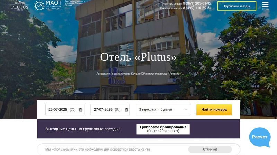The image size is (277, 155).
Task: Open the 2 взрослых 0 детей dropdown
Action: (x=163, y=109)
